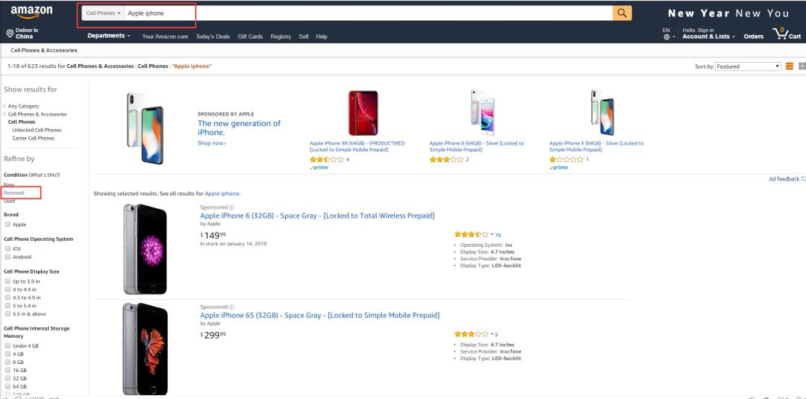This screenshot has height=399, width=806.
Task: Open the Cell Phones search category dropdown
Action: click(103, 13)
